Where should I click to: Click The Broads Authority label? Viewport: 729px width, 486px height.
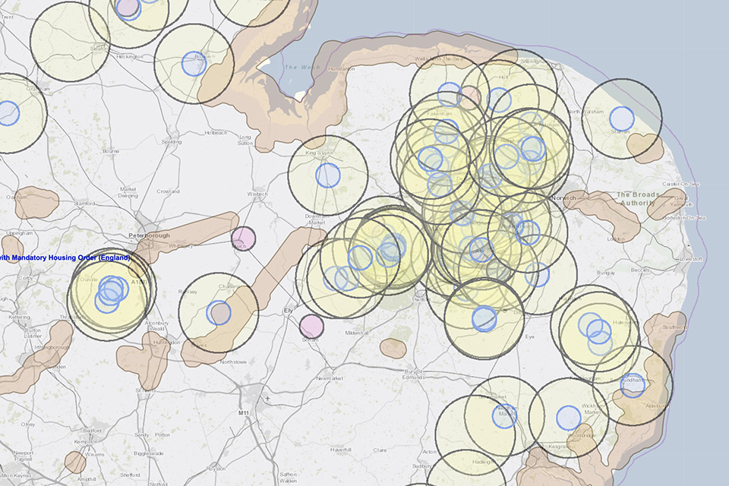[x=635, y=199]
